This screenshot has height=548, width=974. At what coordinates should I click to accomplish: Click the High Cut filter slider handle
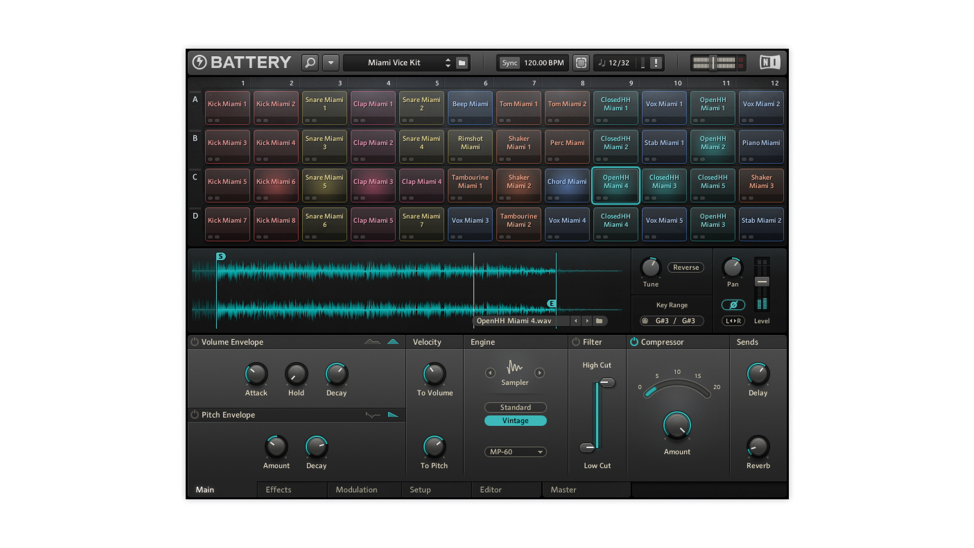[x=607, y=382]
